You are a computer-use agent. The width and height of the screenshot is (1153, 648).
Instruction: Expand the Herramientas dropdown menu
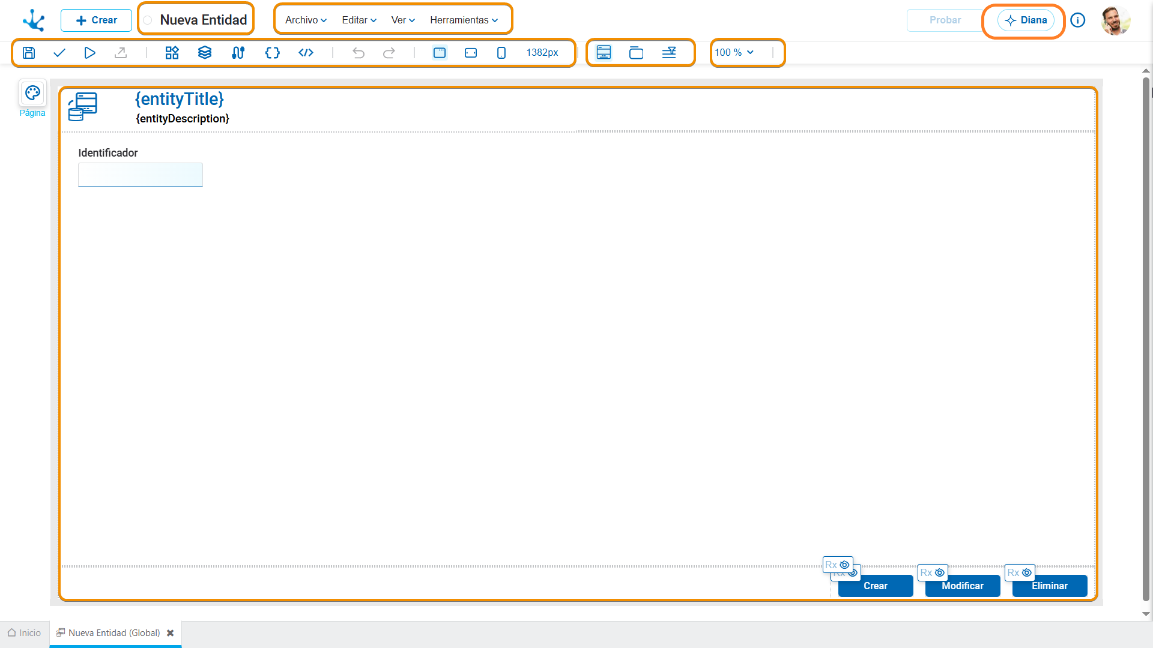[x=464, y=20]
